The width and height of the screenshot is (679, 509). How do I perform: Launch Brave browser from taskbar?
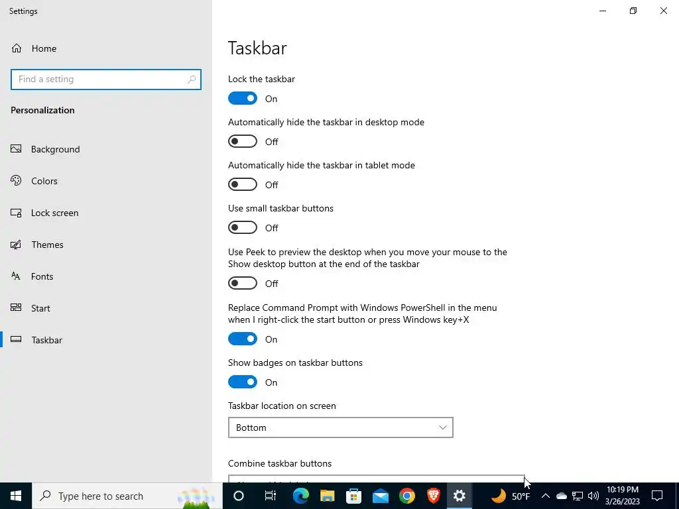[x=434, y=496]
